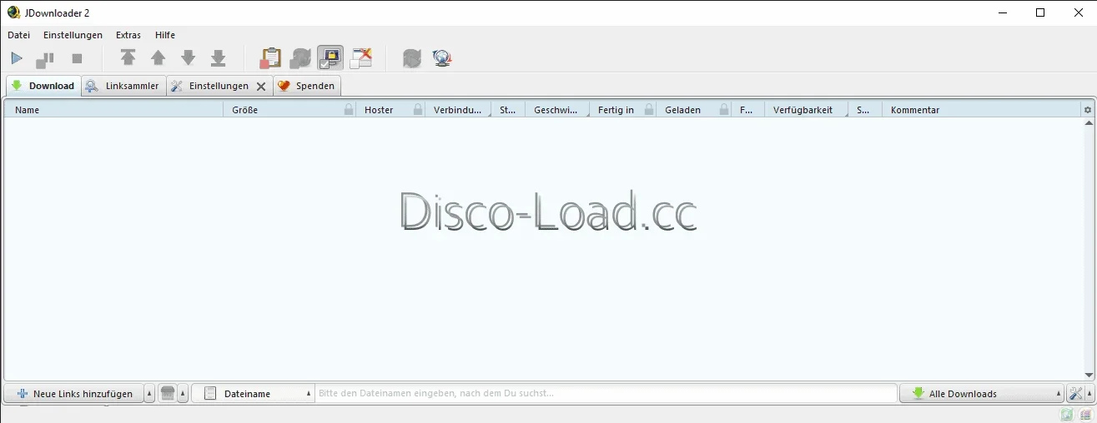Open the Einstellungen menu in menu bar
The image size is (1097, 423).
pyautogui.click(x=73, y=35)
